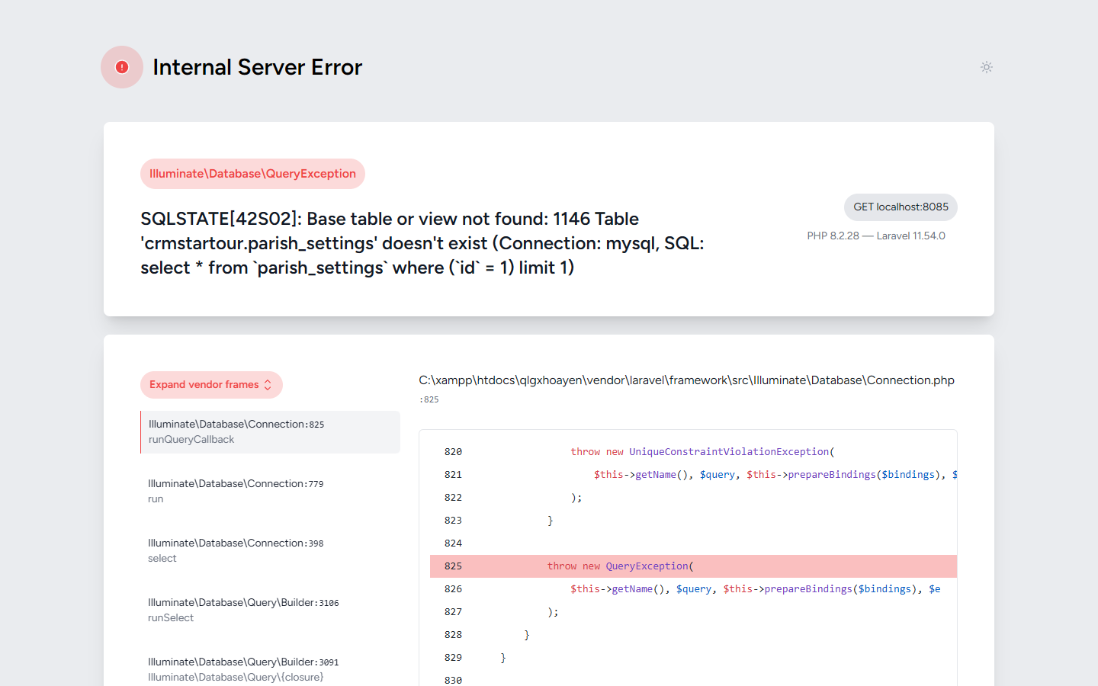Expand vendor frames
The height and width of the screenshot is (686, 1098).
click(x=211, y=385)
